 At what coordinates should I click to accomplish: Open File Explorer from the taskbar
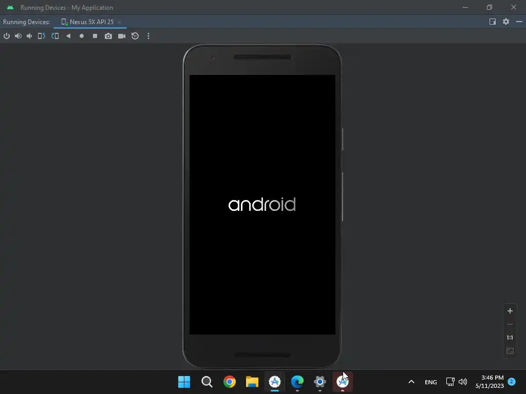[252, 382]
